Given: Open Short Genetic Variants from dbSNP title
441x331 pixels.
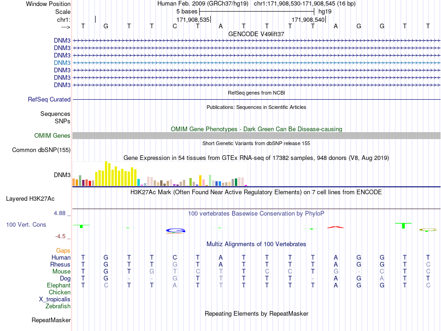Looking at the screenshot, I should (x=256, y=143).
